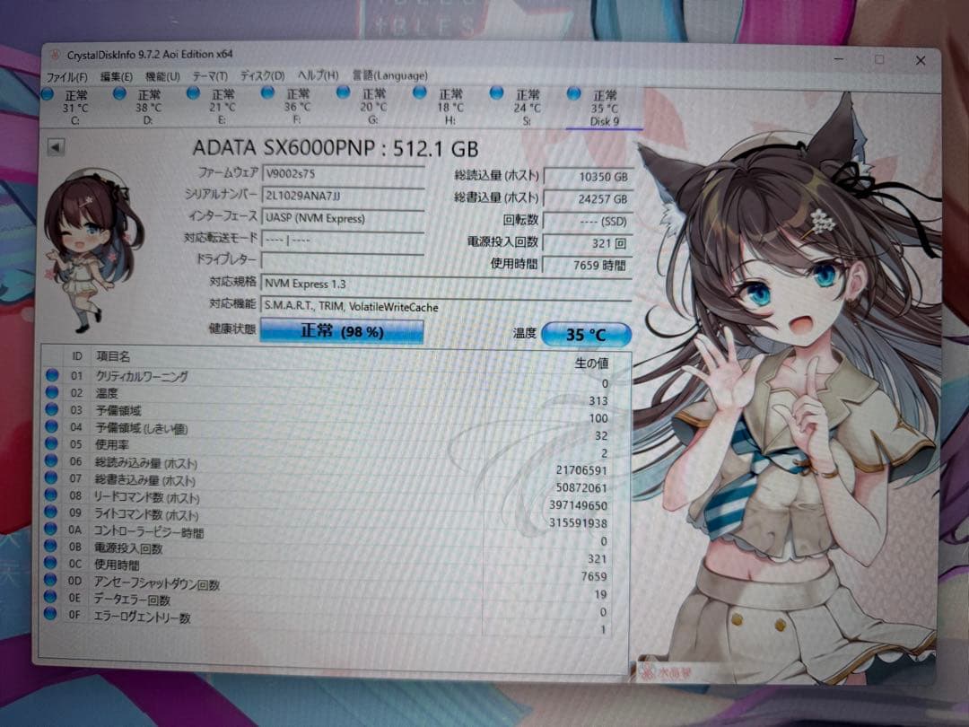Select the status dot for エラーログエントリー数
969x727 pixels.
pyautogui.click(x=50, y=613)
